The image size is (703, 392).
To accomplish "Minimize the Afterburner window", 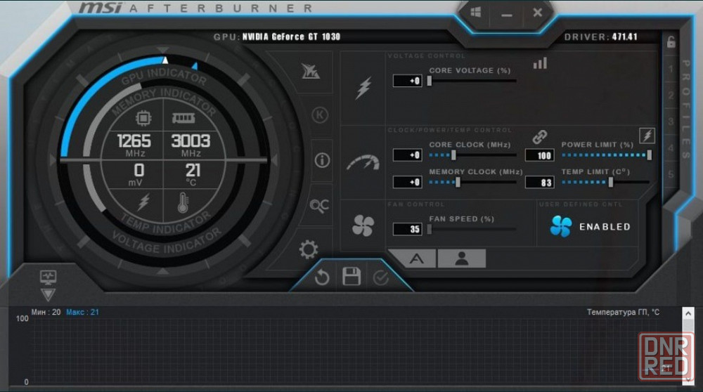I will click(x=507, y=15).
